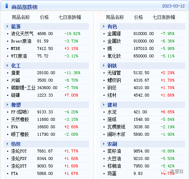Select EVA commodity name
The width and height of the screenshot is (189, 179).
15,127
